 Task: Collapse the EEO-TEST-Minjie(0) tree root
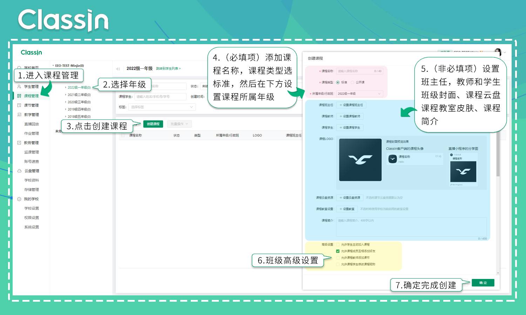53,66
